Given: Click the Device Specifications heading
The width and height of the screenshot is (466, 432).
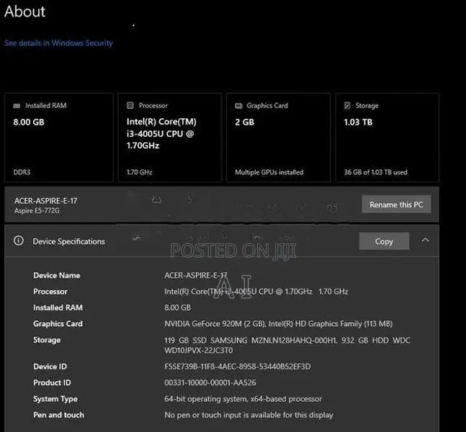Looking at the screenshot, I should pos(68,241).
